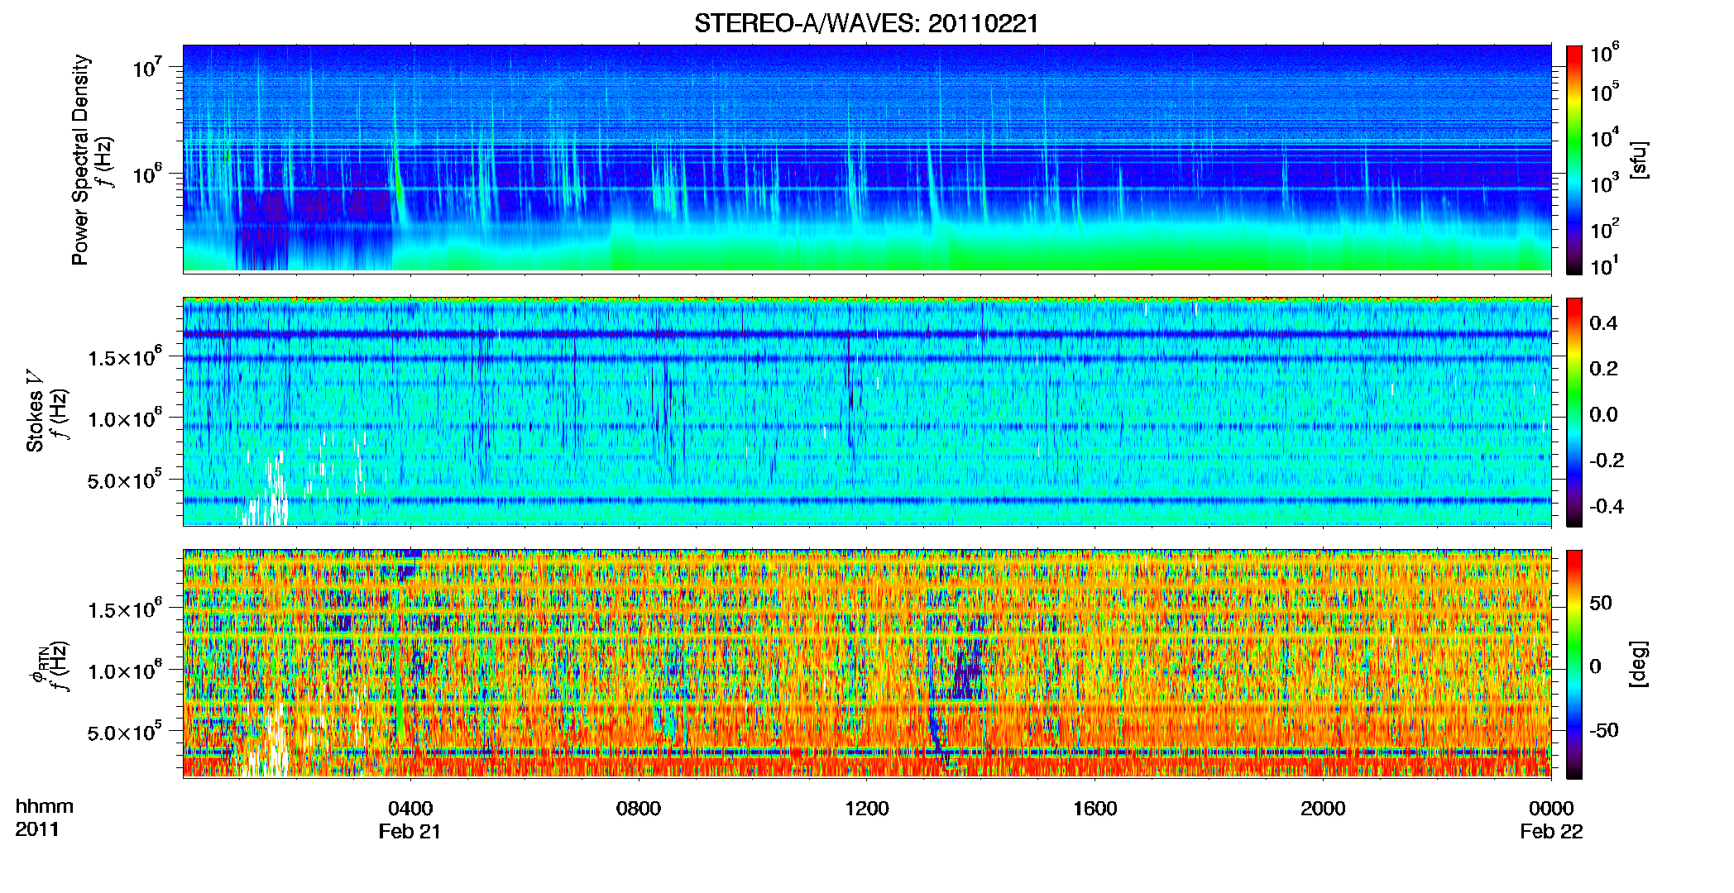The image size is (1734, 893).
Task: Click the 0.4 value on Stokes colorbar
Action: (1603, 323)
